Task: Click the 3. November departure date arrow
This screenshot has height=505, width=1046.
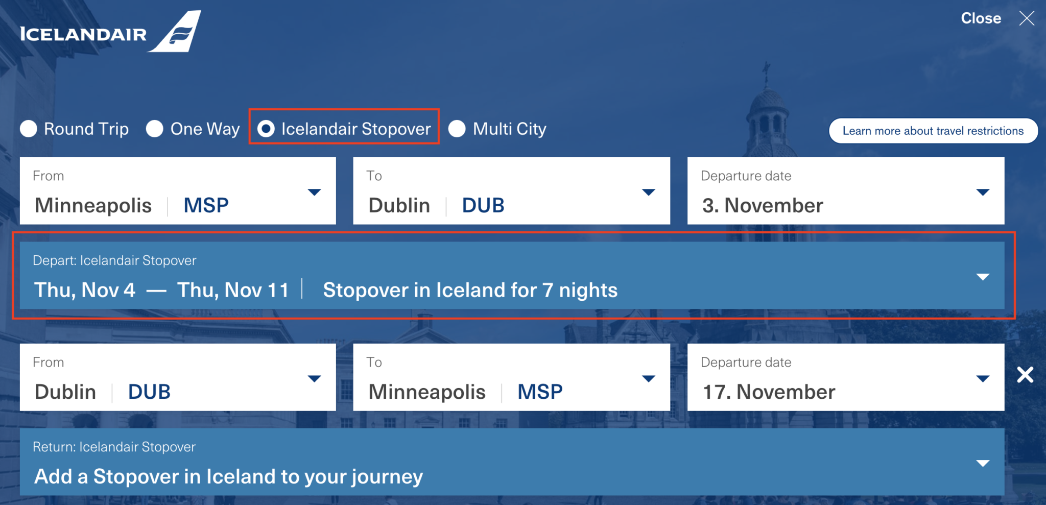Action: [983, 191]
